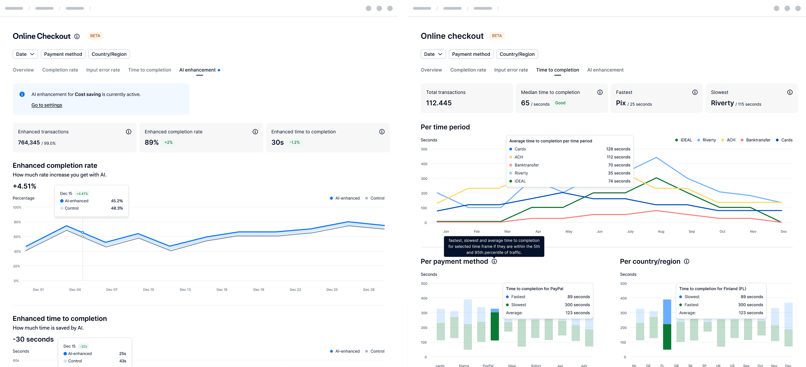Open the Date dropdown in right panel
The image size is (806, 367).
tap(433, 54)
